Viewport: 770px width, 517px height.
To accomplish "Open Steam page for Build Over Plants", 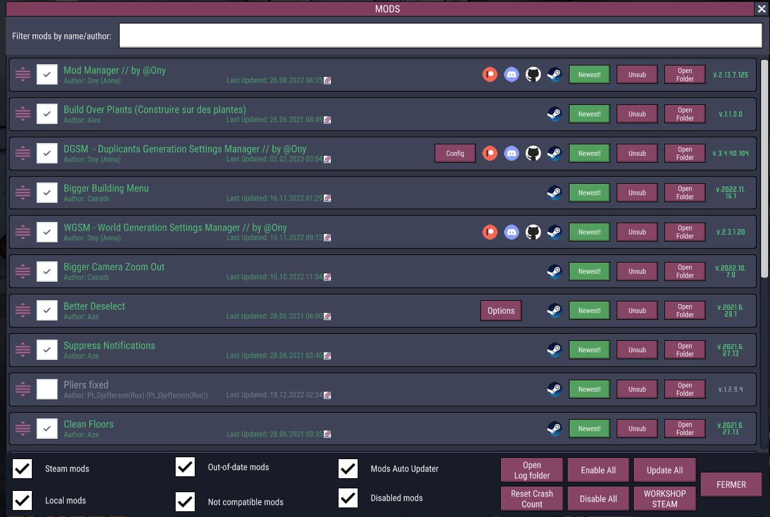I will click(554, 114).
